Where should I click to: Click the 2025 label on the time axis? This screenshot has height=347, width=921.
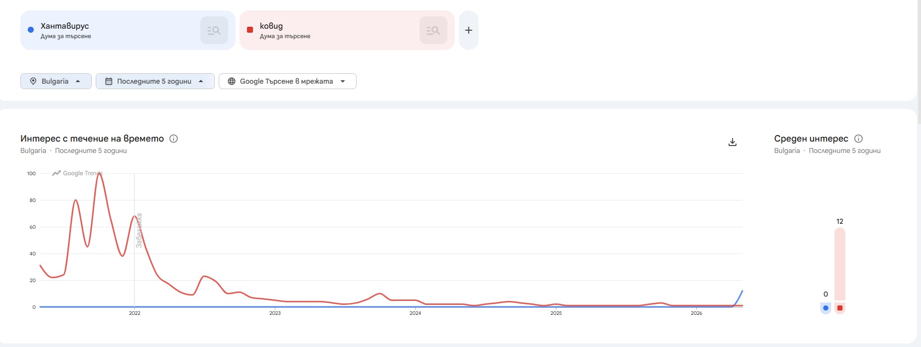pyautogui.click(x=556, y=313)
